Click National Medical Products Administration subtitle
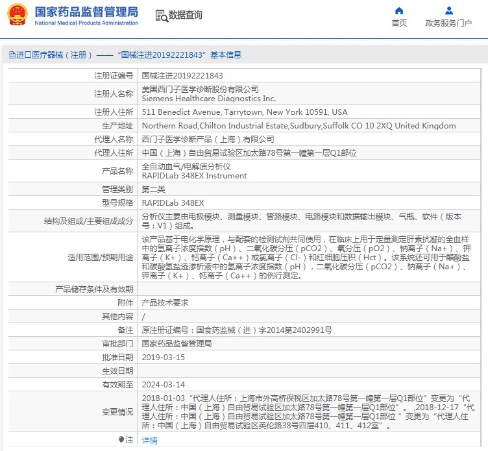 click(x=86, y=23)
